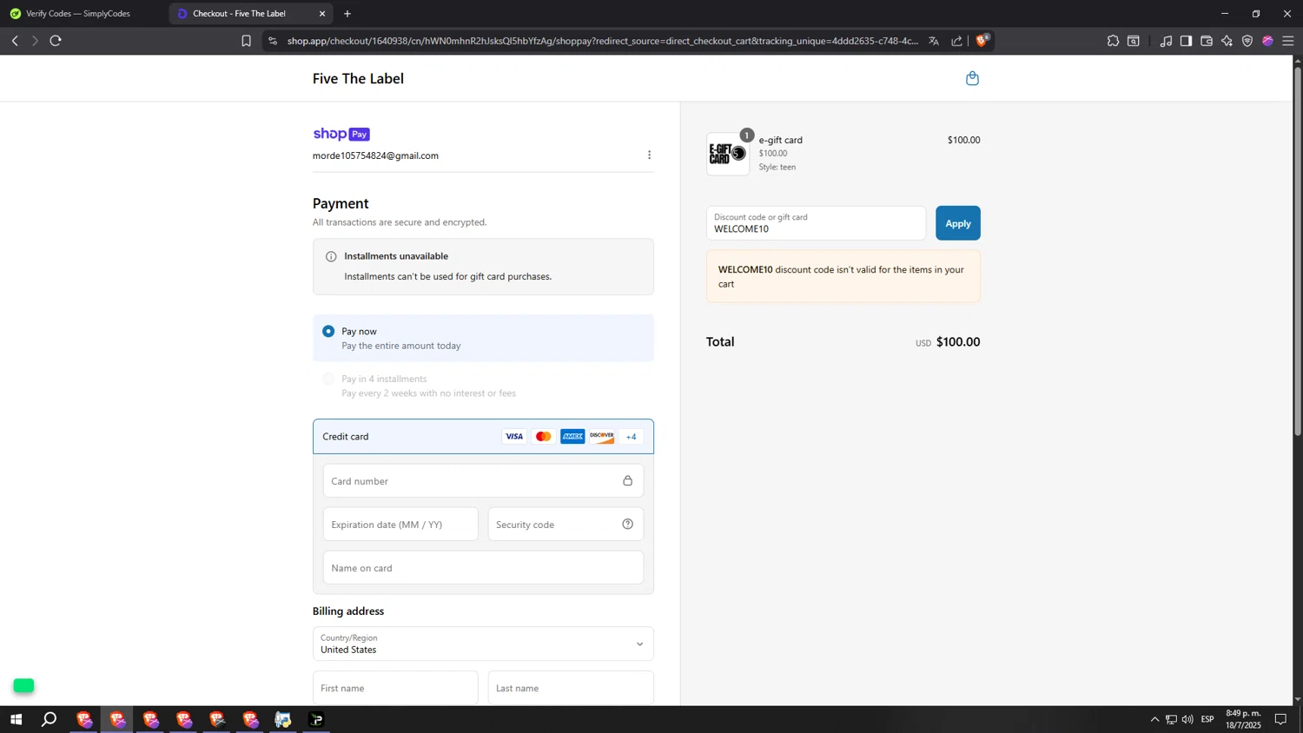Show the +4 additional card types
Screen dimensions: 1303x733
632,437
